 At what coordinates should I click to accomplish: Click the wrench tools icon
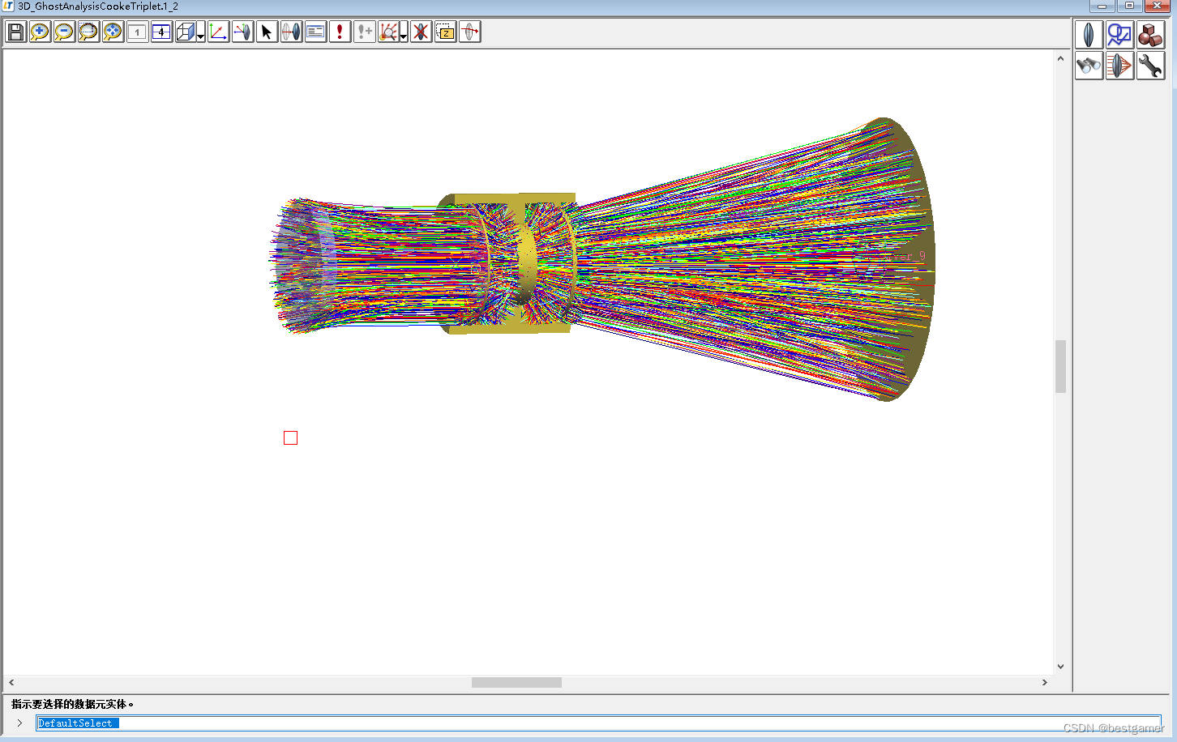(1150, 66)
